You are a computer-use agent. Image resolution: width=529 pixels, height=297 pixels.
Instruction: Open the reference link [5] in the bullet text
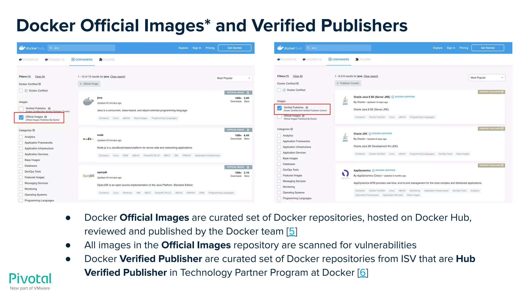click(x=292, y=232)
